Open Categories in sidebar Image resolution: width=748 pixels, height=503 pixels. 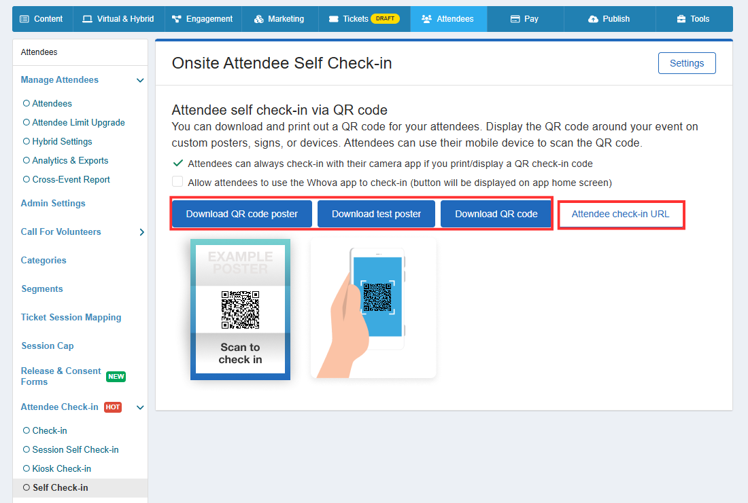pyautogui.click(x=44, y=261)
